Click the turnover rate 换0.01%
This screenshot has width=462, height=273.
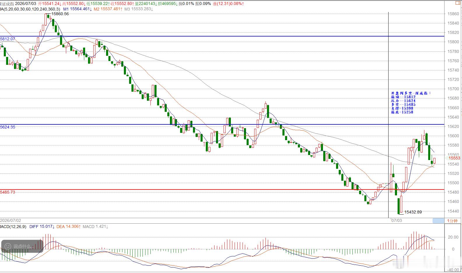point(186,4)
